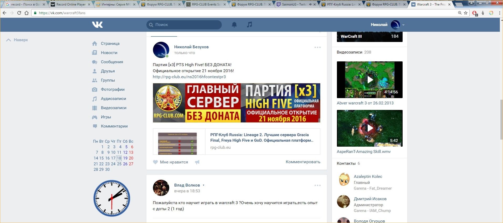Play the Abver warcraft 3 video thumbnail
Screen dimensions: 503x223
point(370,80)
